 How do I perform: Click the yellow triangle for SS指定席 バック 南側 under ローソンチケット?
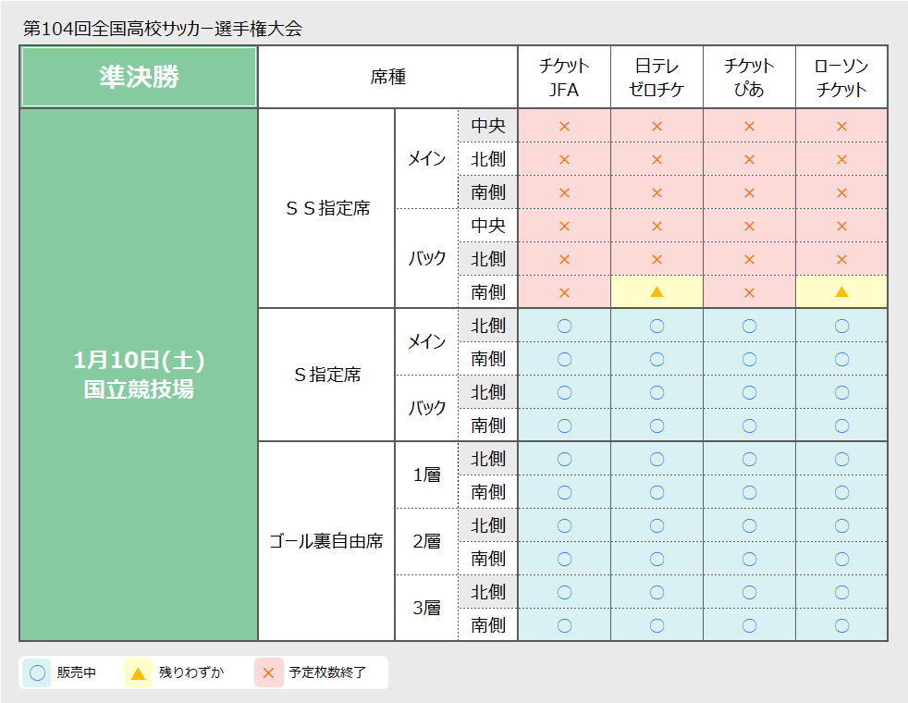point(842,292)
